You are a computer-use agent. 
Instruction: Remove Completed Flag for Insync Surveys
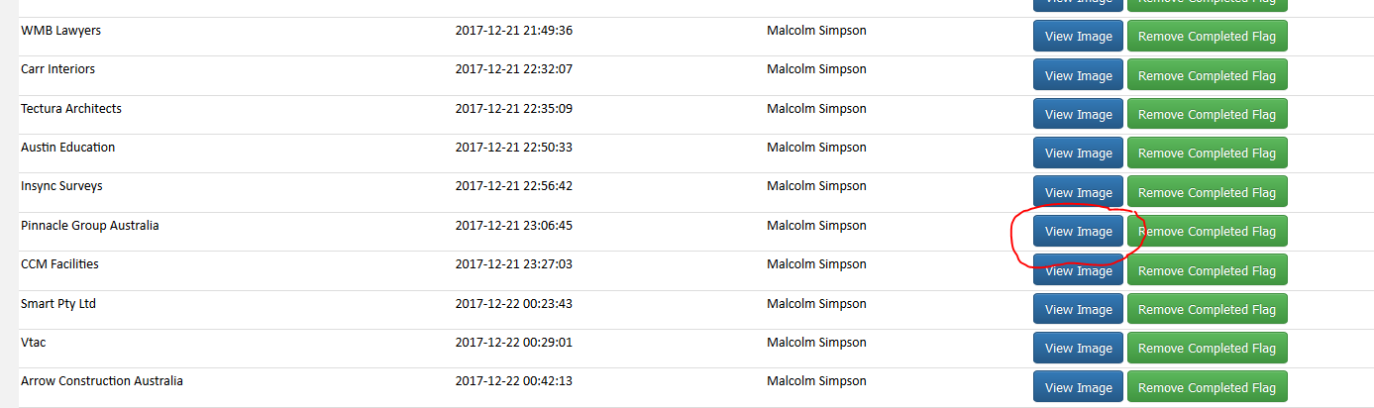[1207, 192]
